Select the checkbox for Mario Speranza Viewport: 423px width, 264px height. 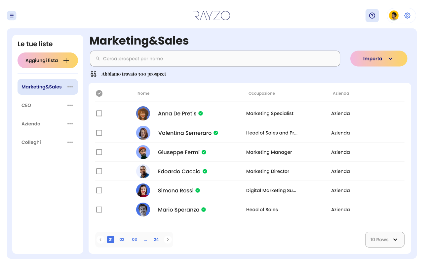pyautogui.click(x=99, y=210)
